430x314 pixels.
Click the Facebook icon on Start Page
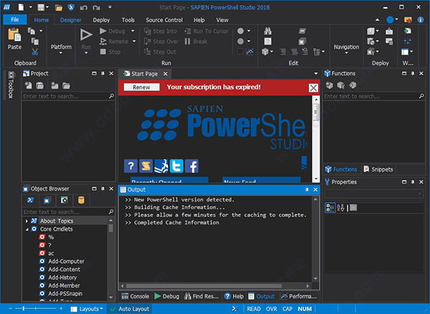pos(191,166)
